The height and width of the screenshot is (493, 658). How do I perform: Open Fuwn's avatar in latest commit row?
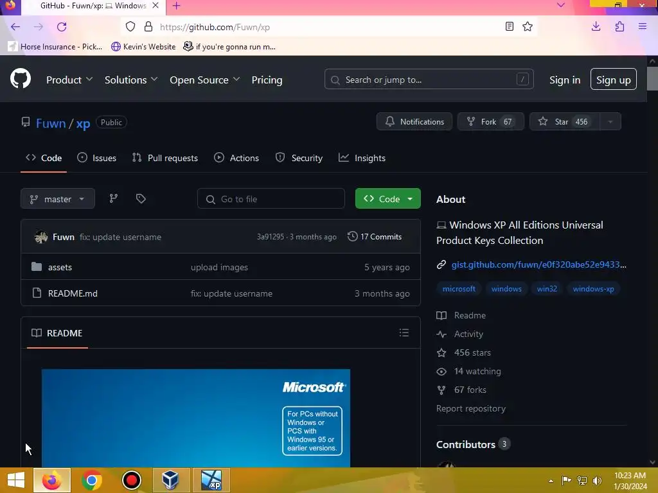[x=40, y=237]
